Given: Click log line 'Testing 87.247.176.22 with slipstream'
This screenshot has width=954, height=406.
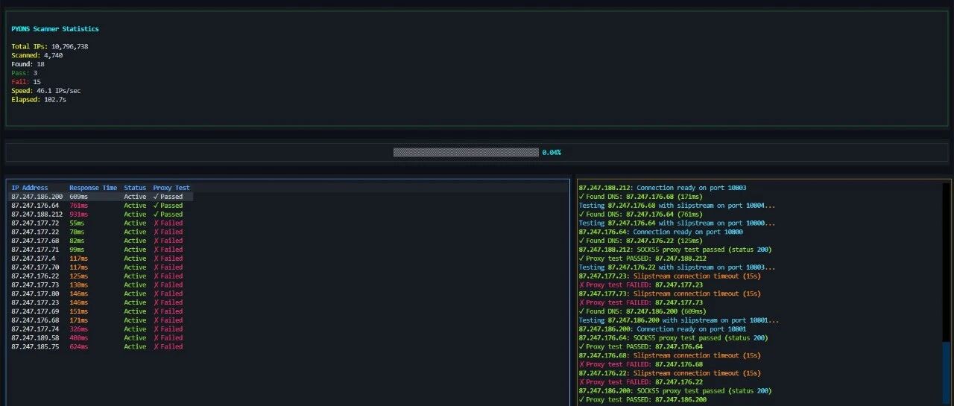Looking at the screenshot, I should point(677,267).
